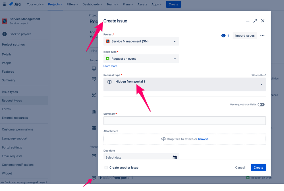Open the Projects menu
Image resolution: width=284 pixels, height=191 pixels.
pos(55,4)
